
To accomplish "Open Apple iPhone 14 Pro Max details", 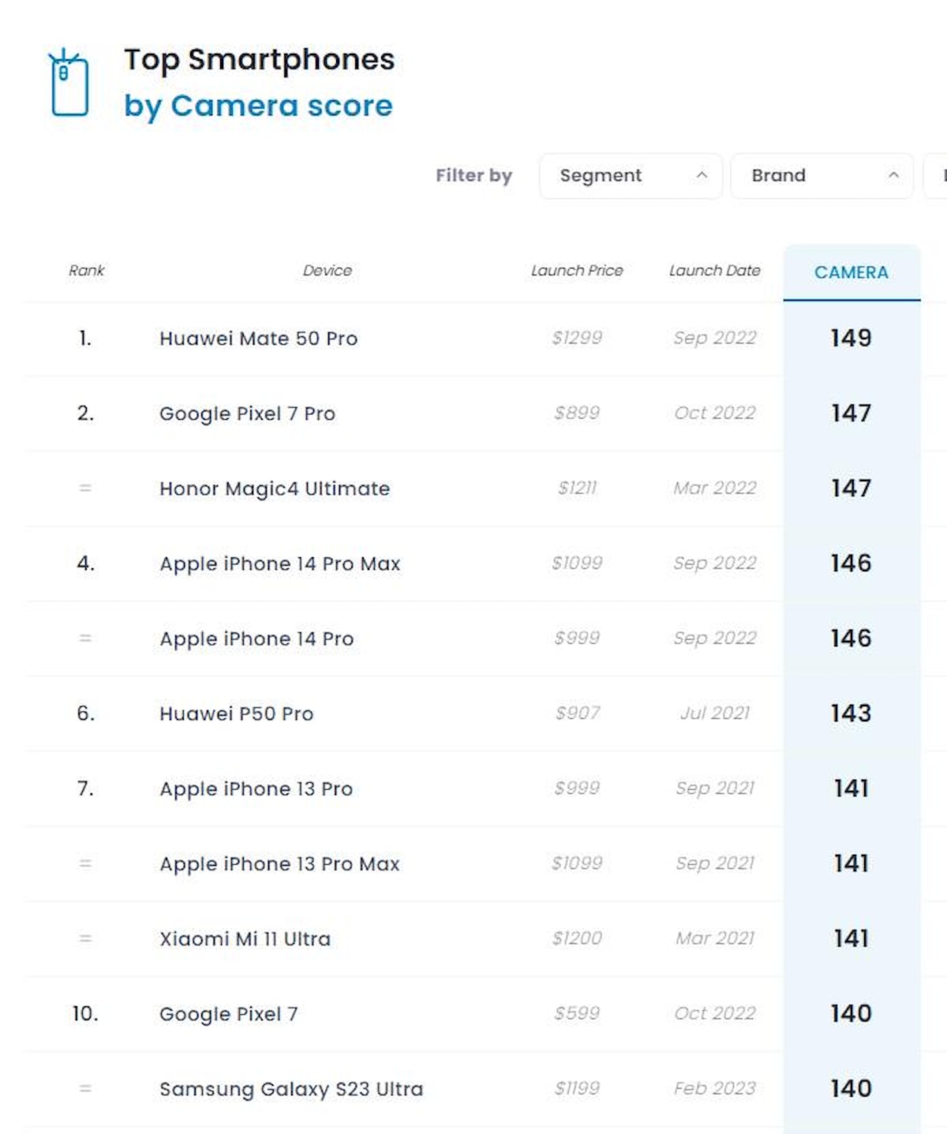I will pyautogui.click(x=279, y=563).
